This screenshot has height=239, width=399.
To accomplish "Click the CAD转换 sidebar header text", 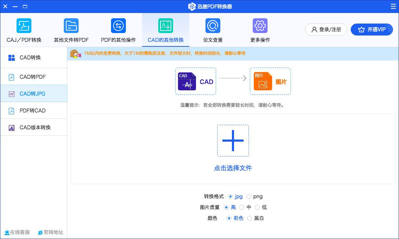I will 30,58.
